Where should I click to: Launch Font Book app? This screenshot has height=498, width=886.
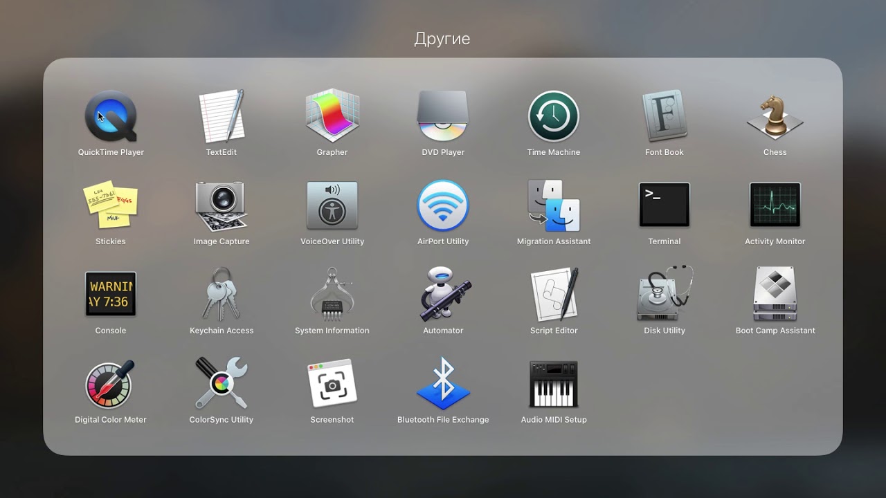click(664, 116)
